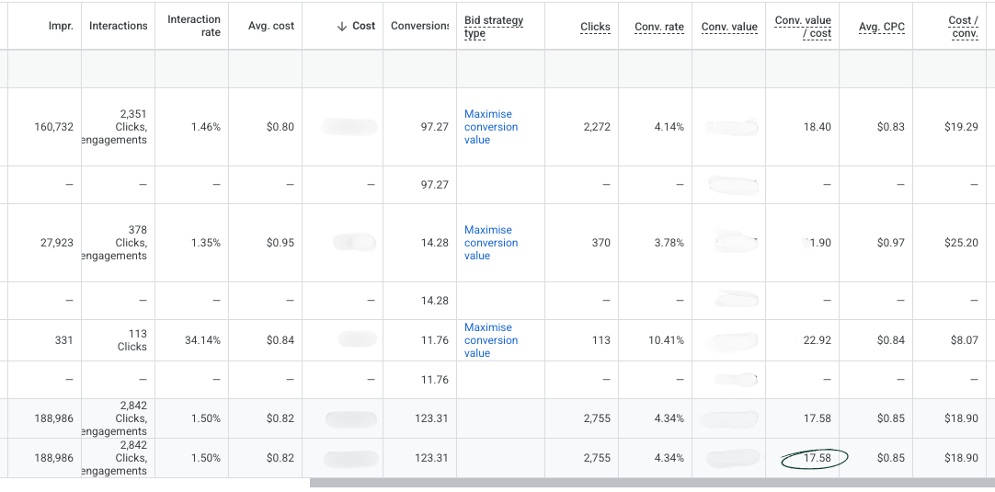Sort by the Avg. CPC header
This screenshot has height=492, width=995.
coord(881,27)
